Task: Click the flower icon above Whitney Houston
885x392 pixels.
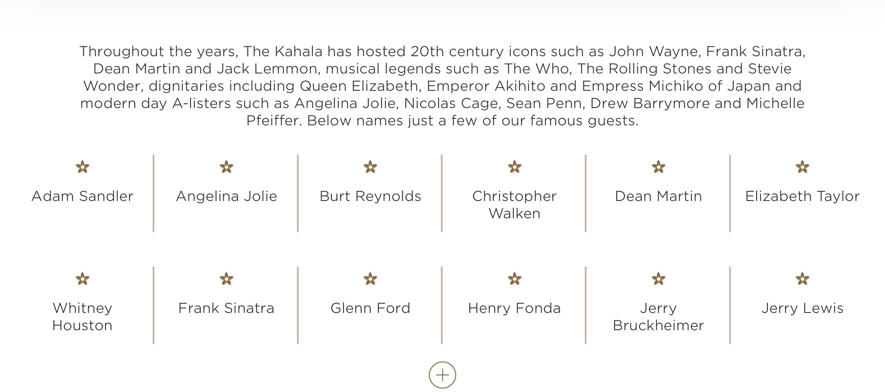Action: tap(83, 279)
